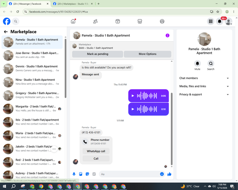Click the Facebook logo
The image size is (238, 190).
tap(7, 21)
